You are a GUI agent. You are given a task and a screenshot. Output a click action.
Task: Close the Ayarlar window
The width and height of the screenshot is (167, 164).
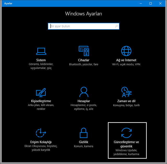click(x=160, y=3)
